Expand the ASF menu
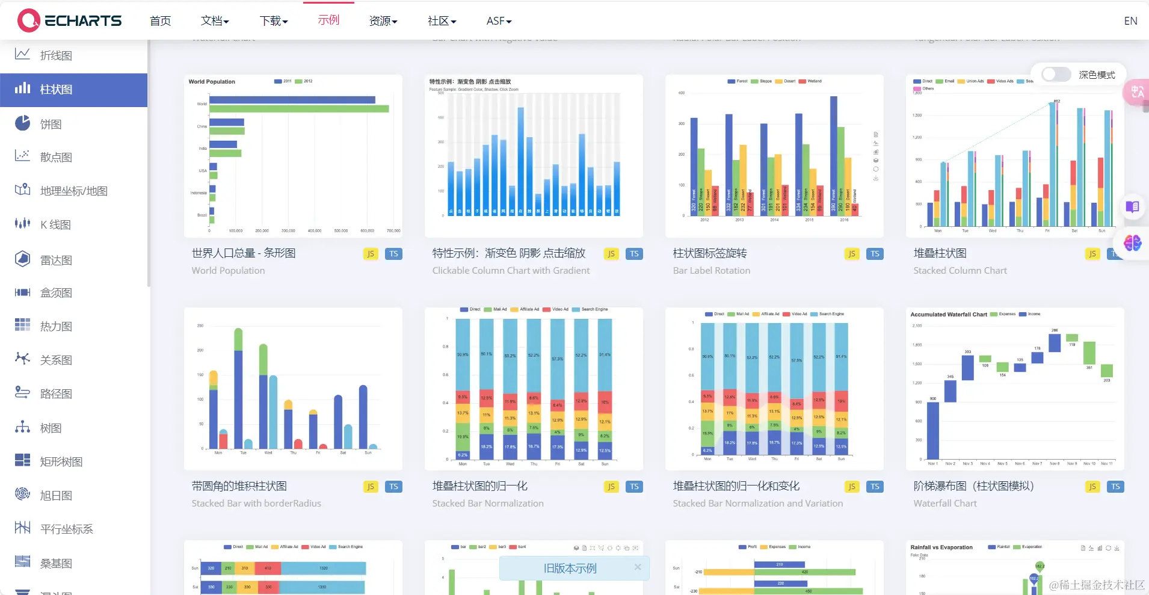Viewport: 1149px width, 595px height. [498, 20]
